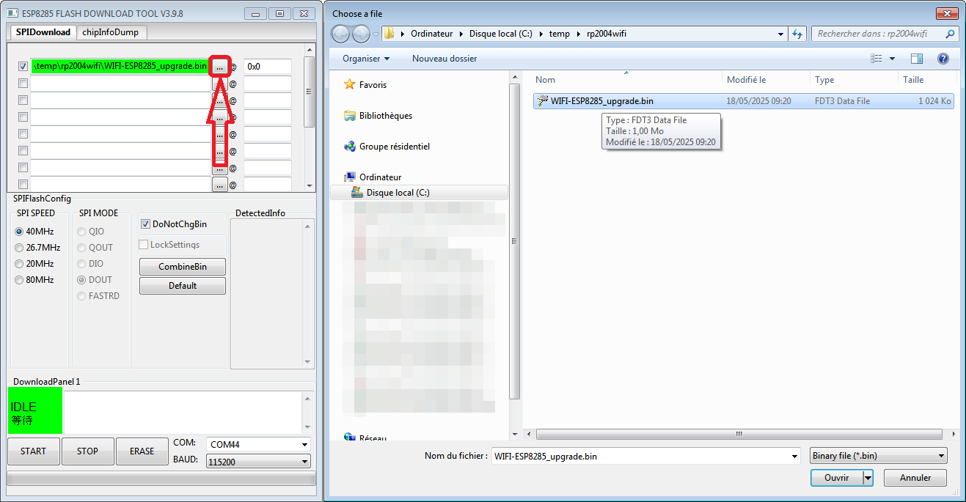Click browse button highlighted in first row
Screen dimensions: 966x502
pyautogui.click(x=220, y=67)
